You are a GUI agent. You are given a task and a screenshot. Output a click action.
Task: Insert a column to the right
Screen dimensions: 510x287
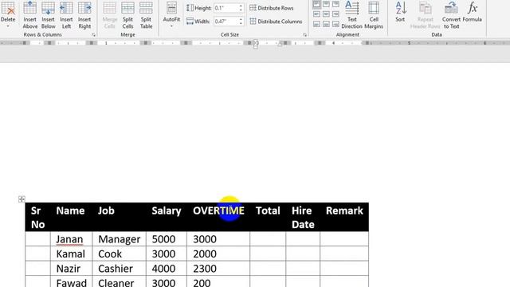[x=84, y=15]
